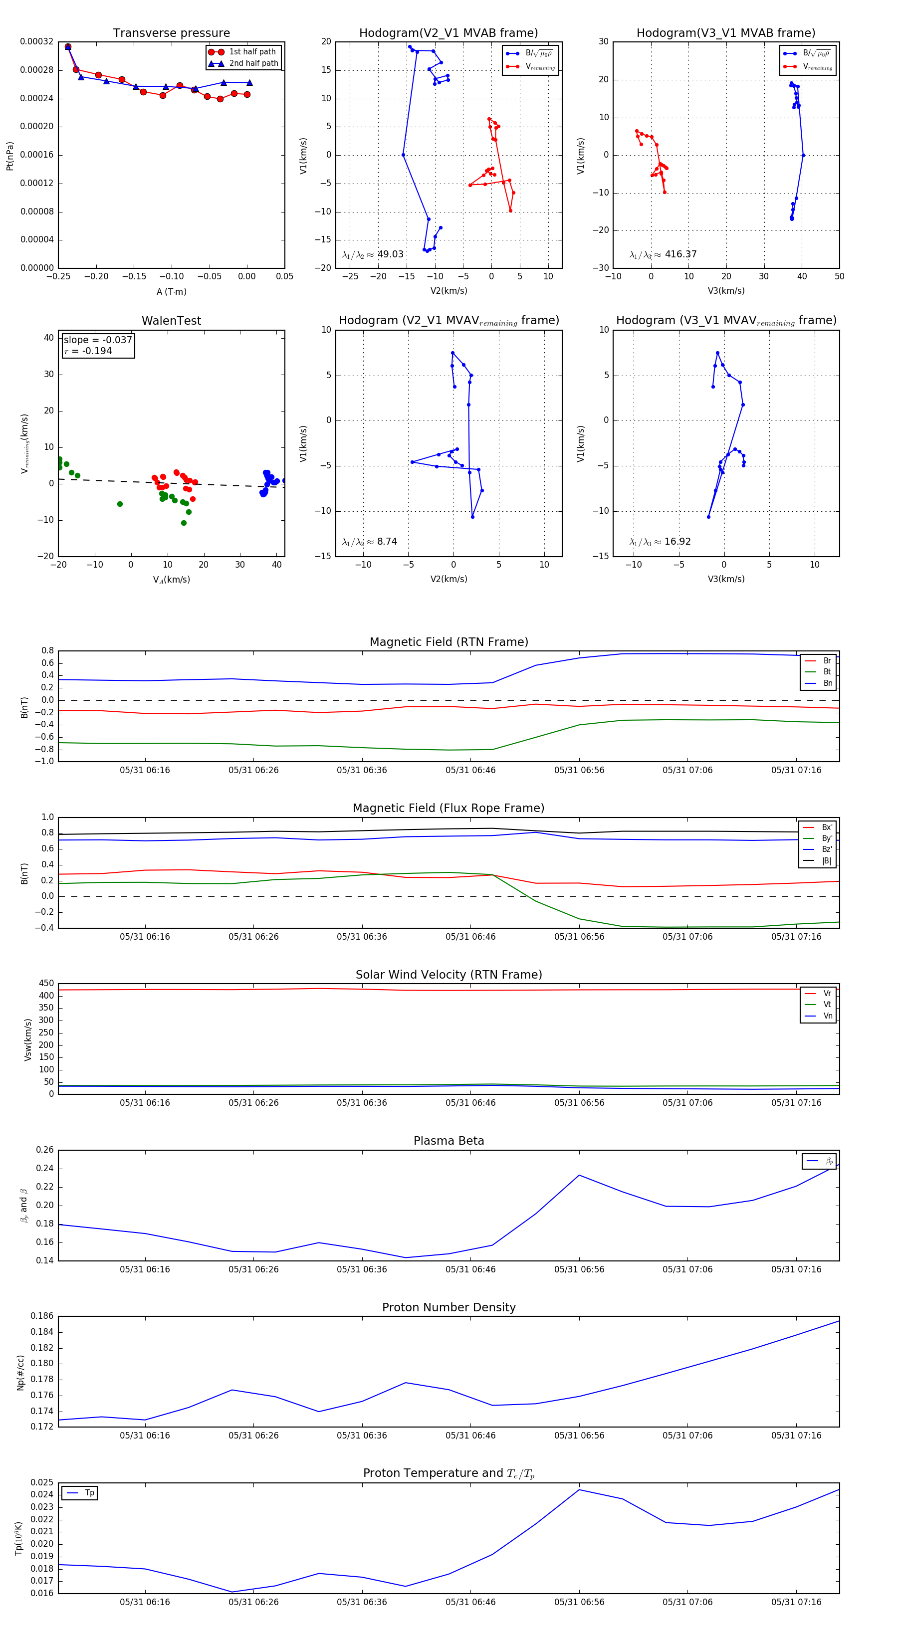The height and width of the screenshot is (1646, 898).
Task: Click the WalenTest x-axis label VA(km/s)
Action: pyautogui.click(x=171, y=580)
